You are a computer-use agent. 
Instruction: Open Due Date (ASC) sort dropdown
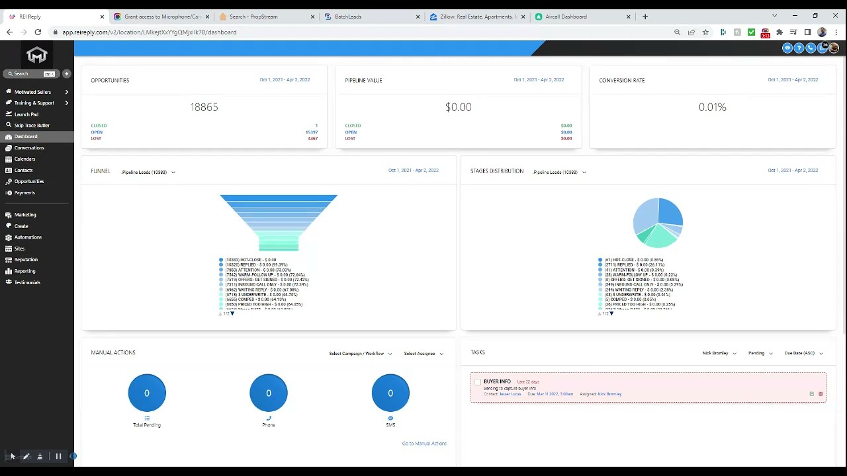point(803,354)
